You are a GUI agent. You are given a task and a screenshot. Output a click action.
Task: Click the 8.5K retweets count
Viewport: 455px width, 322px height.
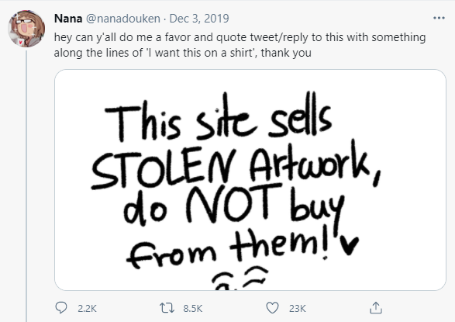point(193,308)
